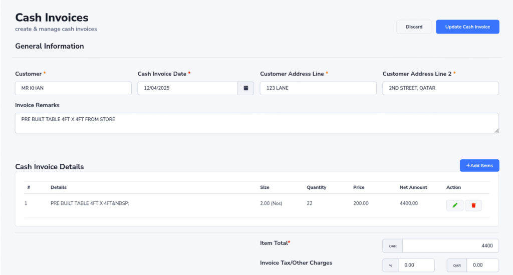
Task: Click the QAR prefix beside Item Total
Action: 392,246
